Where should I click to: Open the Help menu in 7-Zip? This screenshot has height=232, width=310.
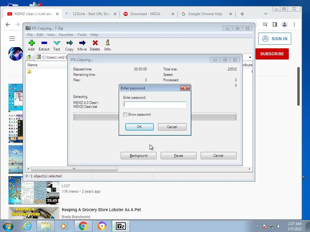point(94,35)
